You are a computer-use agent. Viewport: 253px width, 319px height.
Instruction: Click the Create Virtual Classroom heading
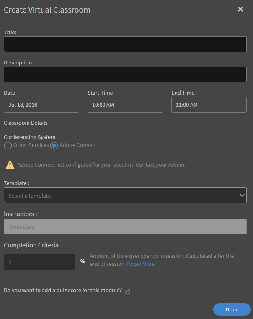point(47,10)
